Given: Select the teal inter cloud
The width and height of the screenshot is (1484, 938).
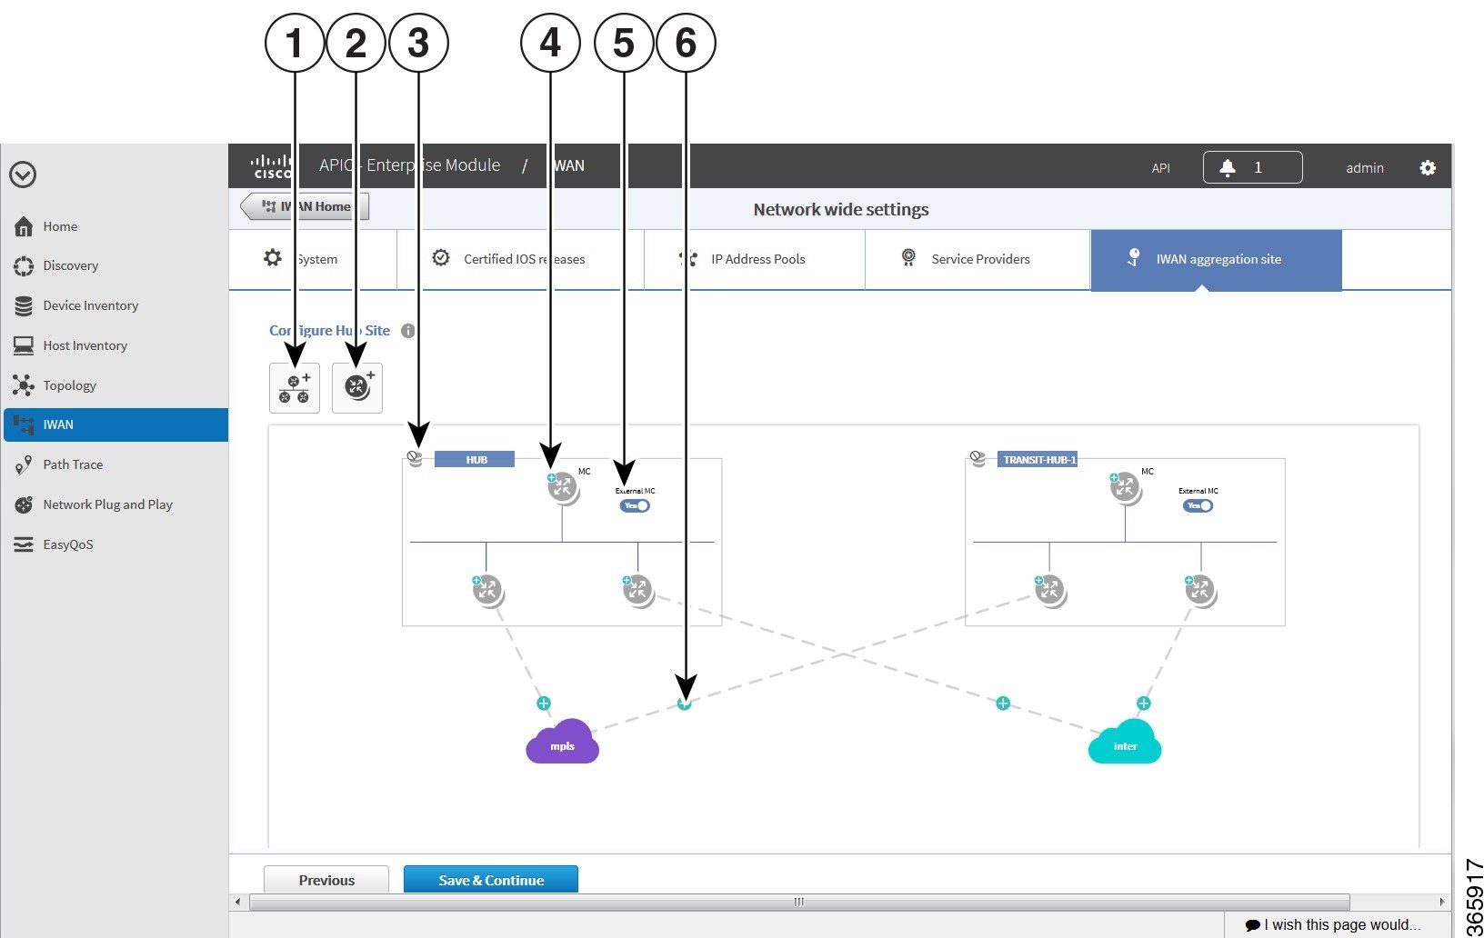Looking at the screenshot, I should [x=1125, y=742].
